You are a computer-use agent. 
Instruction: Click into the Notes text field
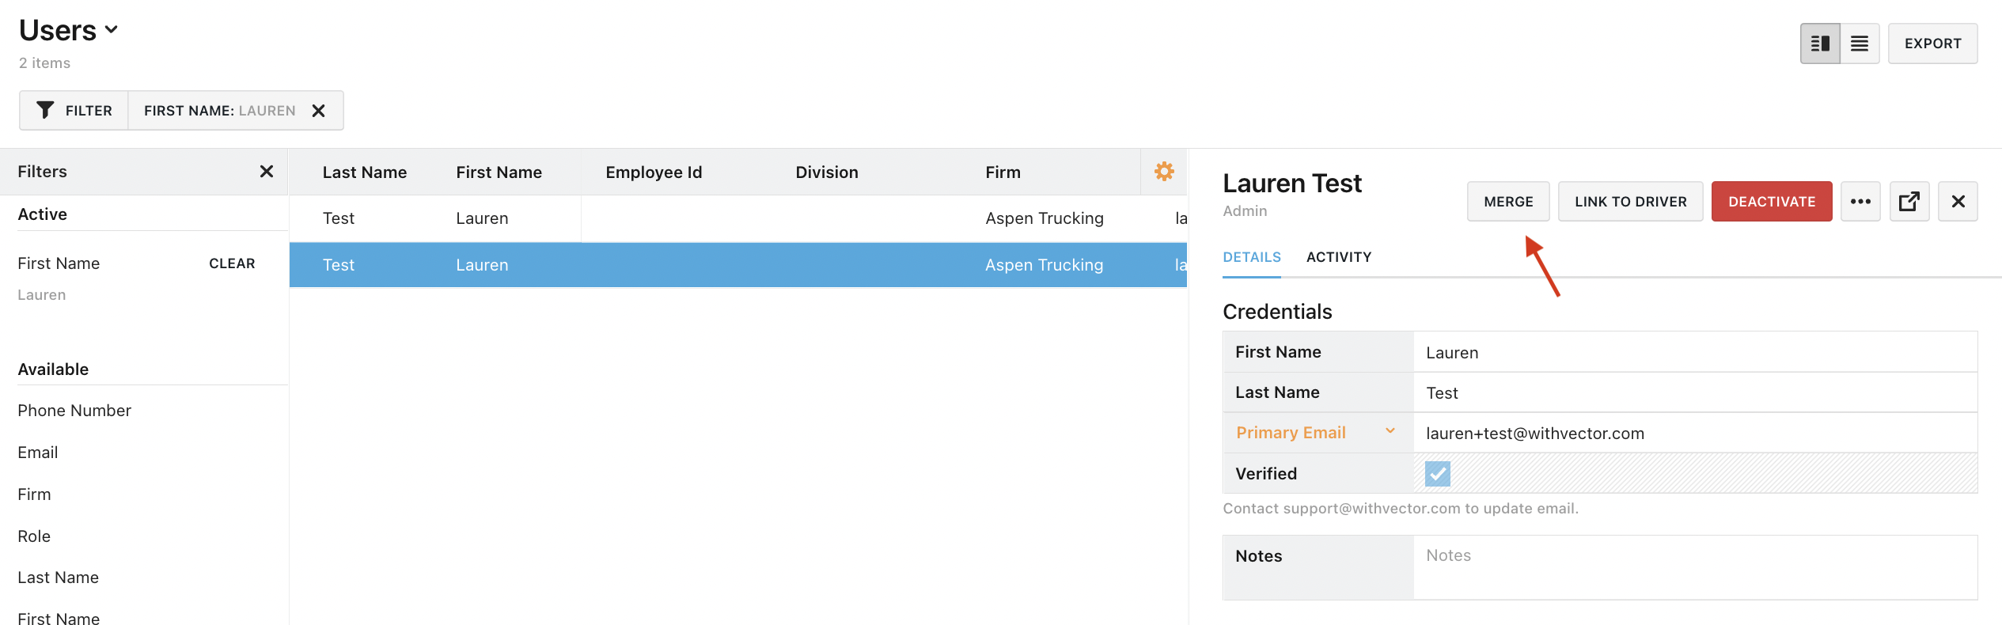pos(1693,566)
